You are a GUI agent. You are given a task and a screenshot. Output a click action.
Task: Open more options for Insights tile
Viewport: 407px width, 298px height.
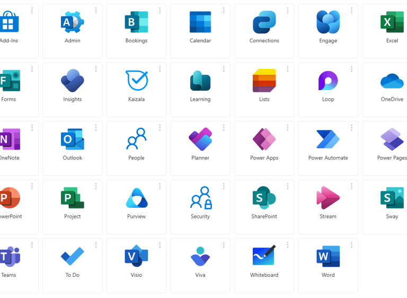point(96,69)
